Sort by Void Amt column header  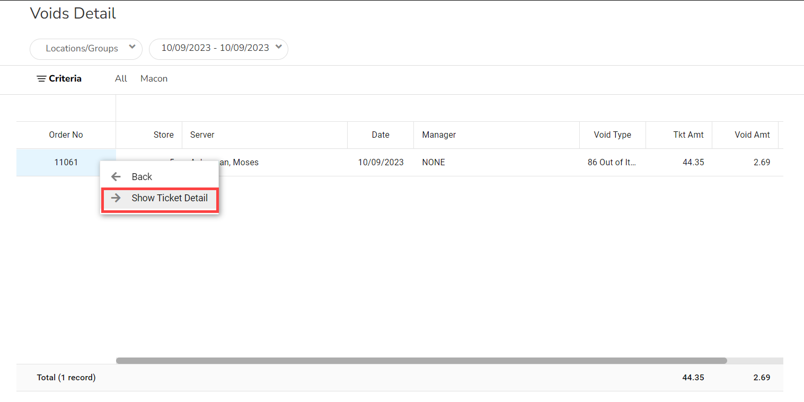752,135
